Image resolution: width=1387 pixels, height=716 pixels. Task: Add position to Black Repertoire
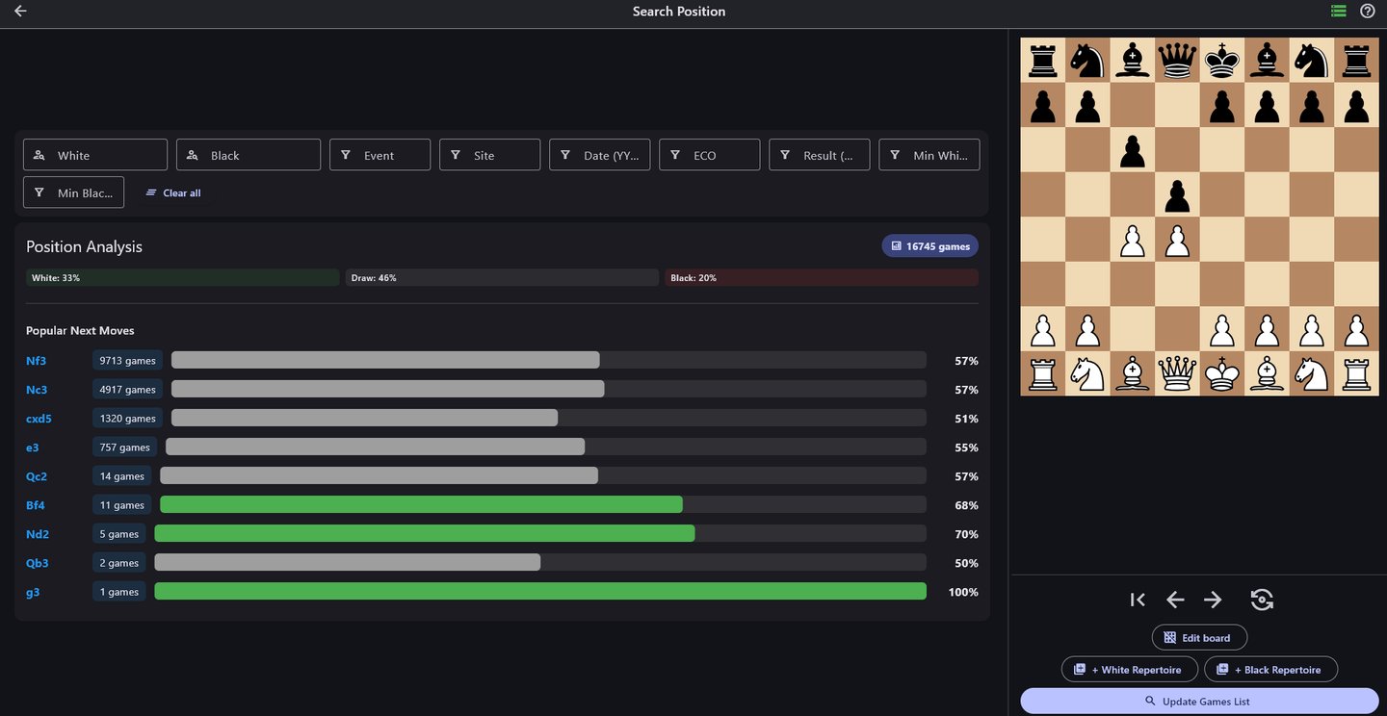pyautogui.click(x=1270, y=669)
